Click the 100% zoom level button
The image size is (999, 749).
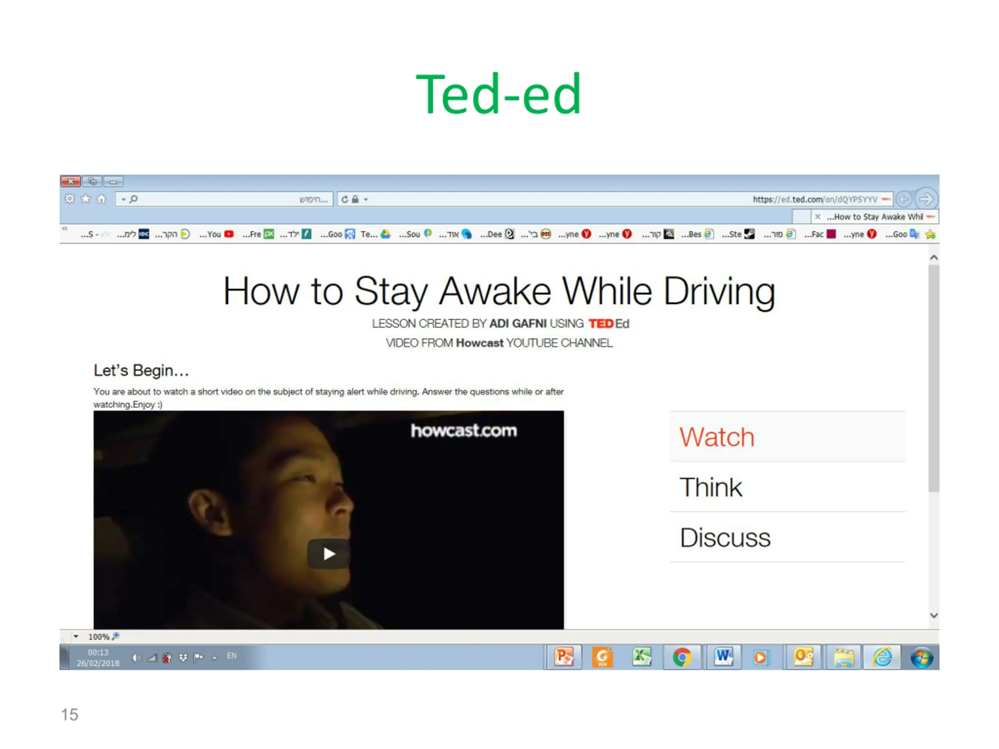[103, 637]
